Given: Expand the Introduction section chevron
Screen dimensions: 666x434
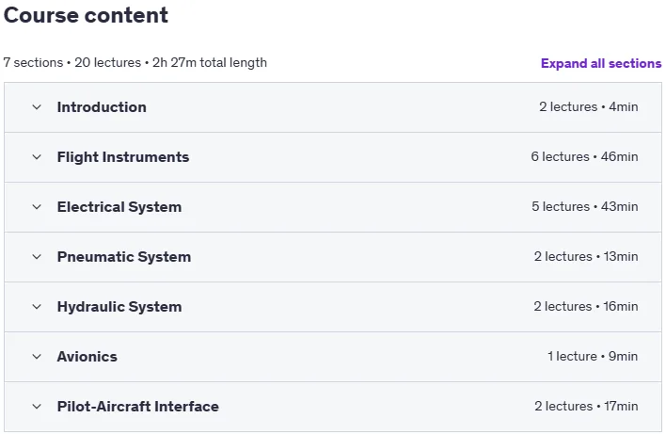Looking at the screenshot, I should 37,107.
